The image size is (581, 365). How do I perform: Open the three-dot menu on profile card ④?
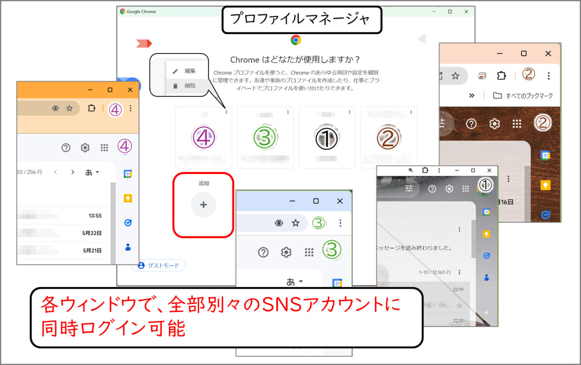point(226,112)
